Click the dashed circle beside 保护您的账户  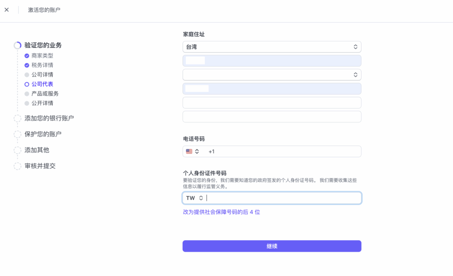[x=18, y=134]
